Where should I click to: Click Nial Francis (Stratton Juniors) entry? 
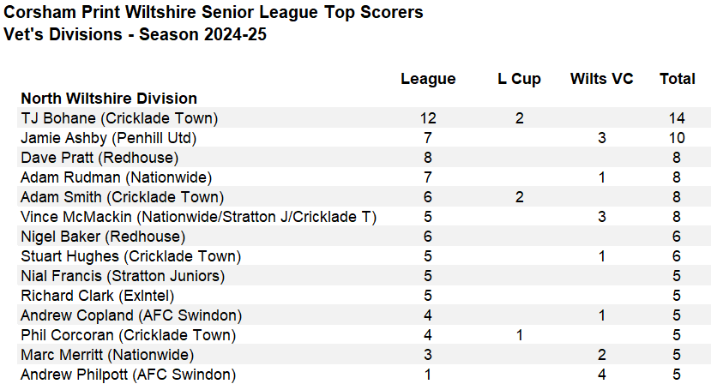pos(123,276)
